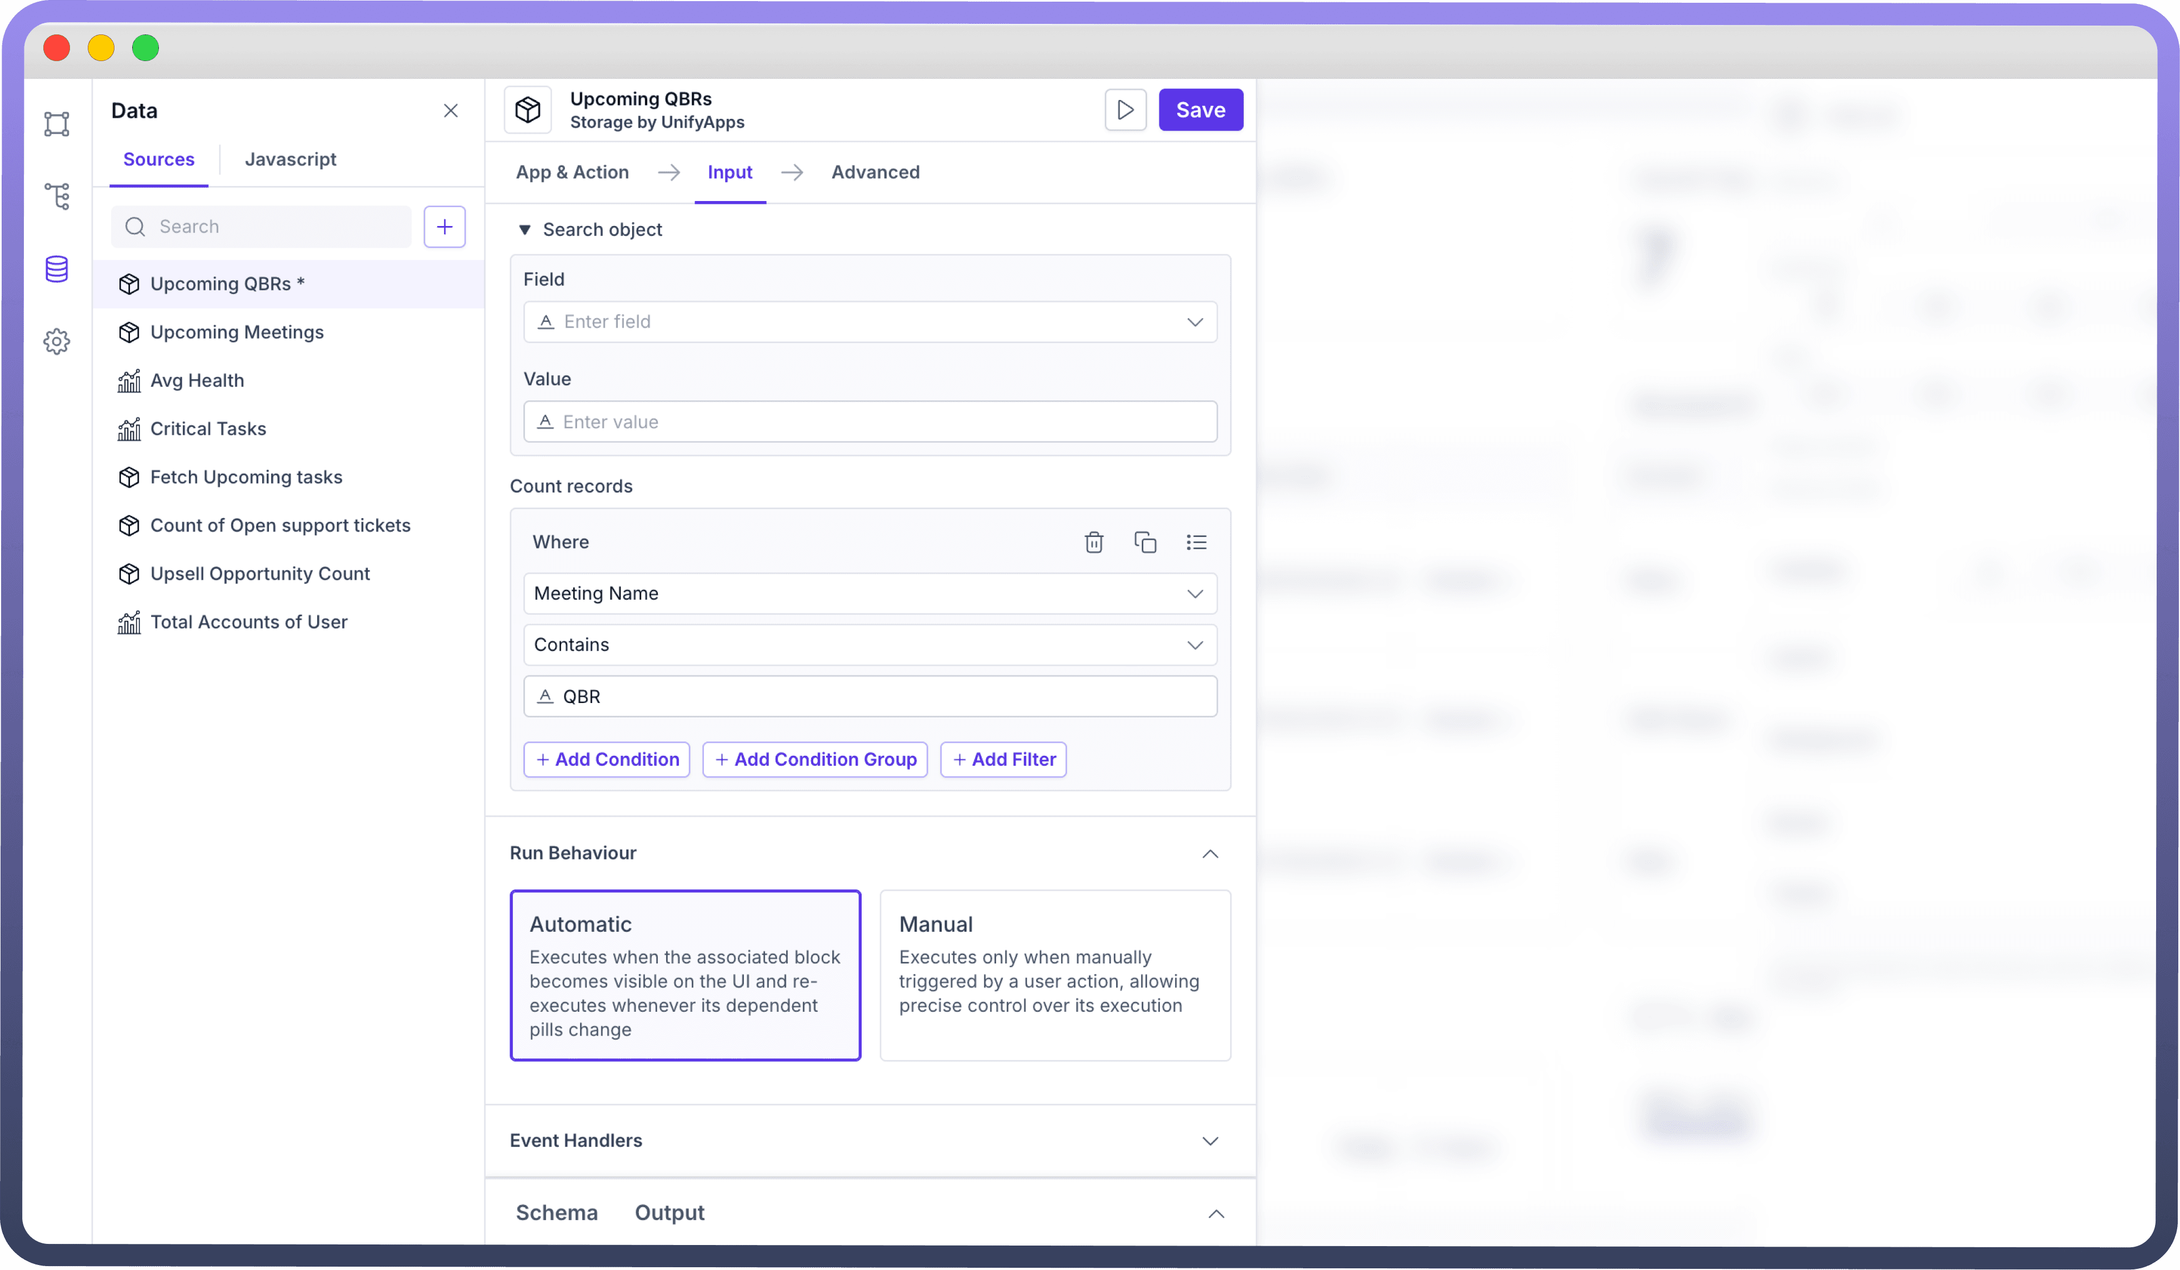Collapse the Search object section

pyautogui.click(x=524, y=230)
